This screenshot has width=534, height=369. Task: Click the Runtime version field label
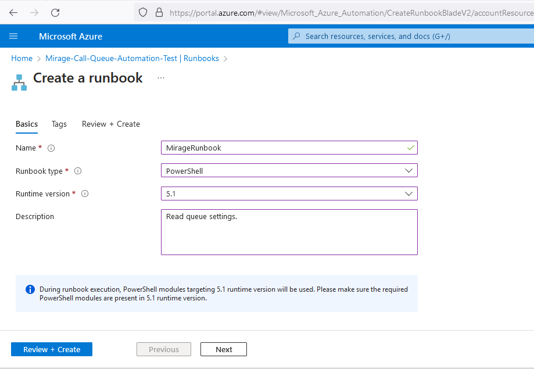point(42,194)
